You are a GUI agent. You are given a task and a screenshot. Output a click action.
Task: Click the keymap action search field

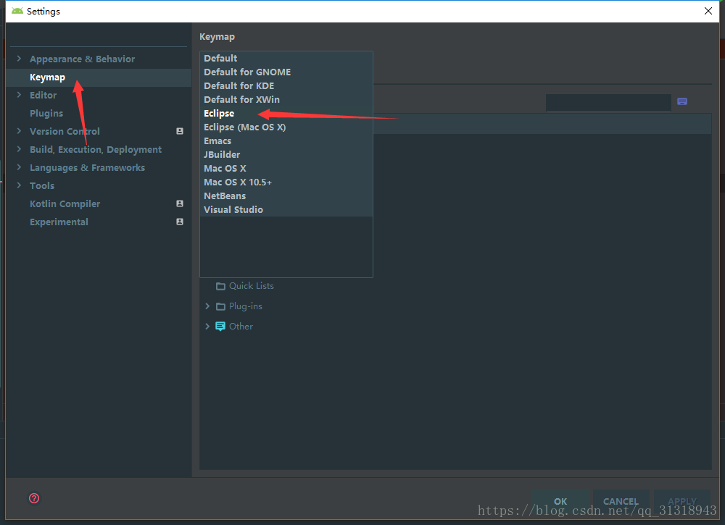click(x=608, y=103)
